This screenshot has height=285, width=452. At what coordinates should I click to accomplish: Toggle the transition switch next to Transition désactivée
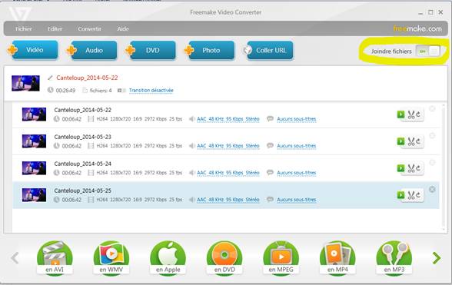click(x=121, y=91)
